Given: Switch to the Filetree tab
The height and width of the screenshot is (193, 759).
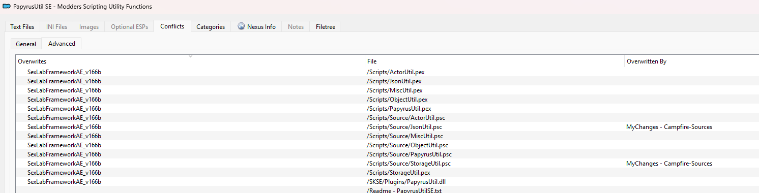Looking at the screenshot, I should click(x=326, y=27).
